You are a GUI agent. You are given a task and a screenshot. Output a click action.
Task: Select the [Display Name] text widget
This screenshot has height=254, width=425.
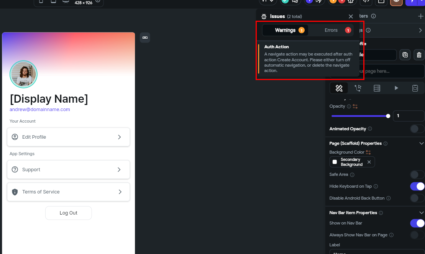coord(49,99)
